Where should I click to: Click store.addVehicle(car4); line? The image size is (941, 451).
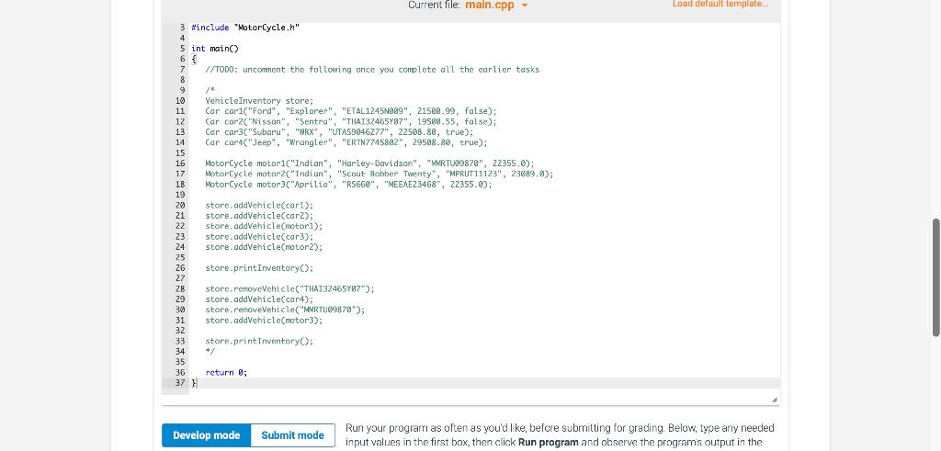tap(259, 299)
